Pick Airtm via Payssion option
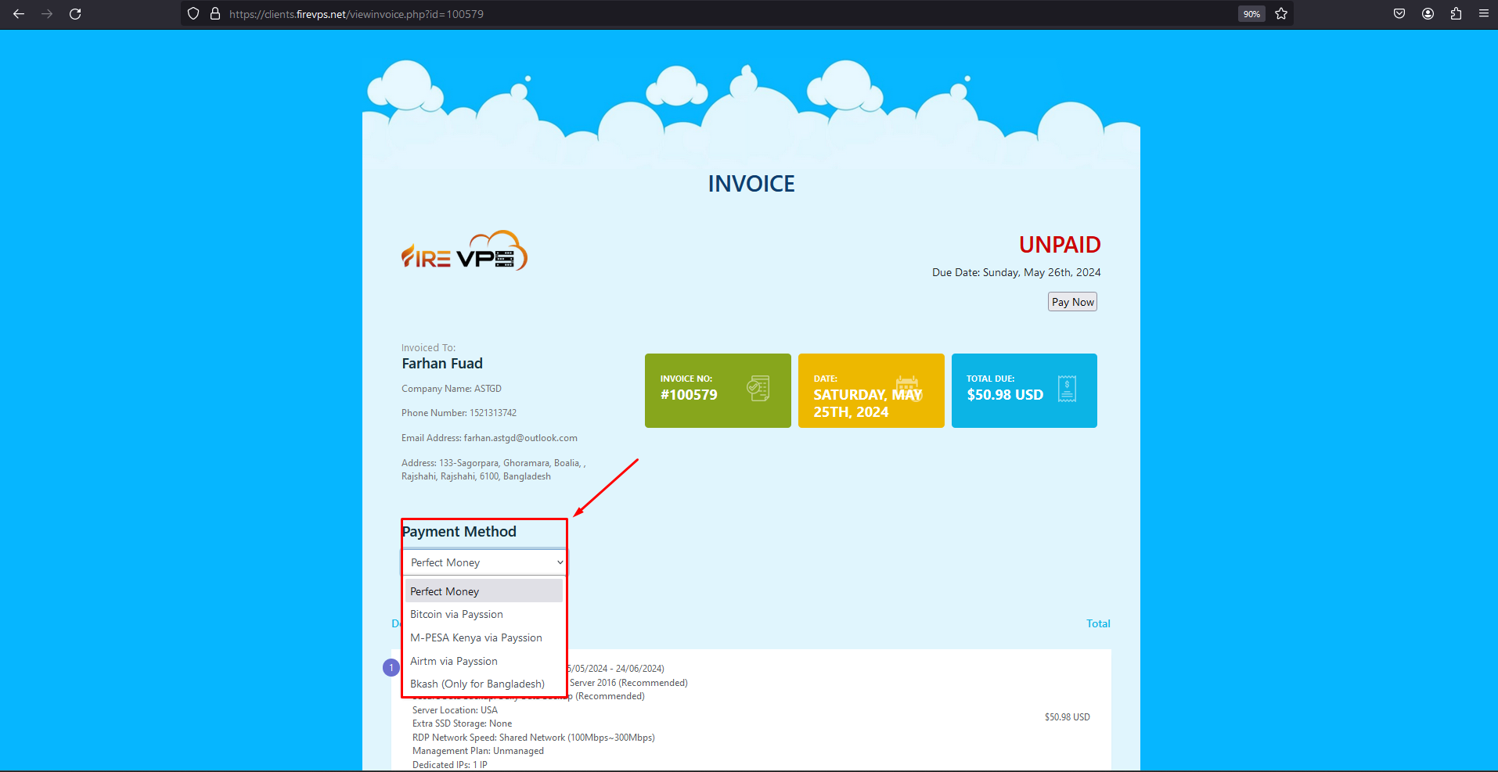The width and height of the screenshot is (1498, 772). [x=483, y=661]
